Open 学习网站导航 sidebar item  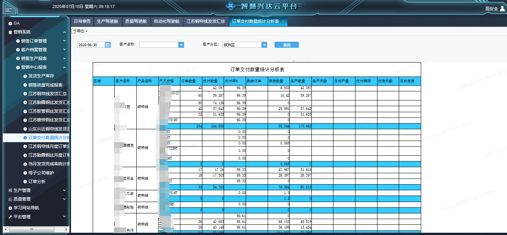pyautogui.click(x=26, y=208)
